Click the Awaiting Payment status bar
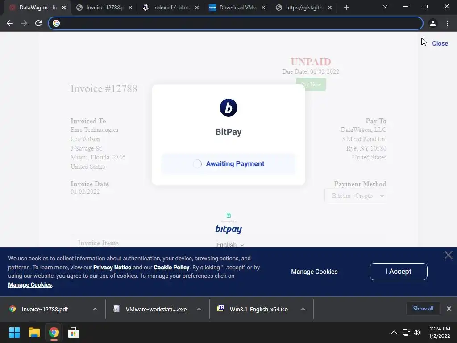 (x=228, y=164)
